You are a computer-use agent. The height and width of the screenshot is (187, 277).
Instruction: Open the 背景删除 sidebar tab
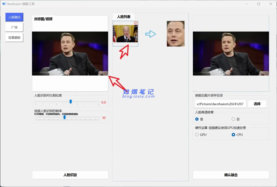pyautogui.click(x=14, y=38)
